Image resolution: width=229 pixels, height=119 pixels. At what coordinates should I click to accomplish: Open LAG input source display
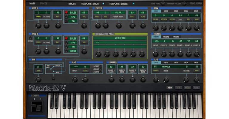(x=76, y=67)
